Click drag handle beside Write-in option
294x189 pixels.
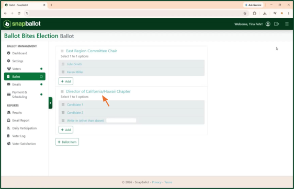(x=63, y=120)
